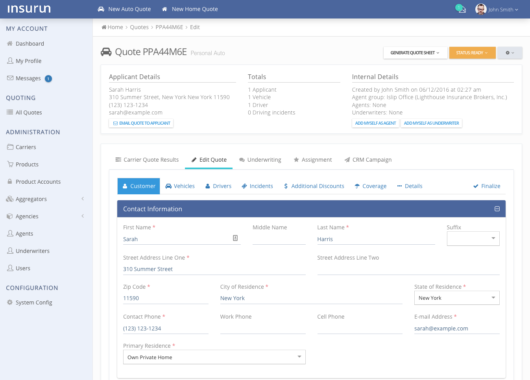This screenshot has width=530, height=380.
Task: Click the home icon in breadcrumb
Action: click(x=104, y=27)
